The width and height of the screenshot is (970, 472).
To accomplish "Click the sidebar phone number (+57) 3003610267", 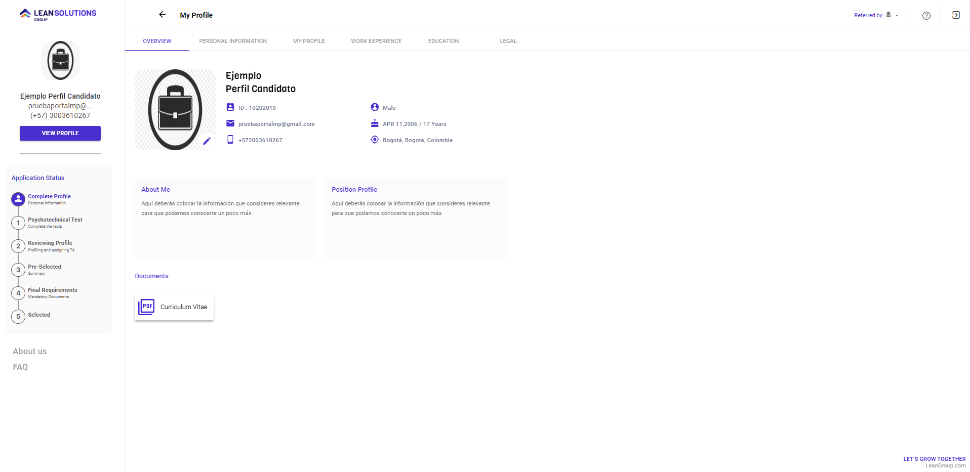I will [60, 115].
